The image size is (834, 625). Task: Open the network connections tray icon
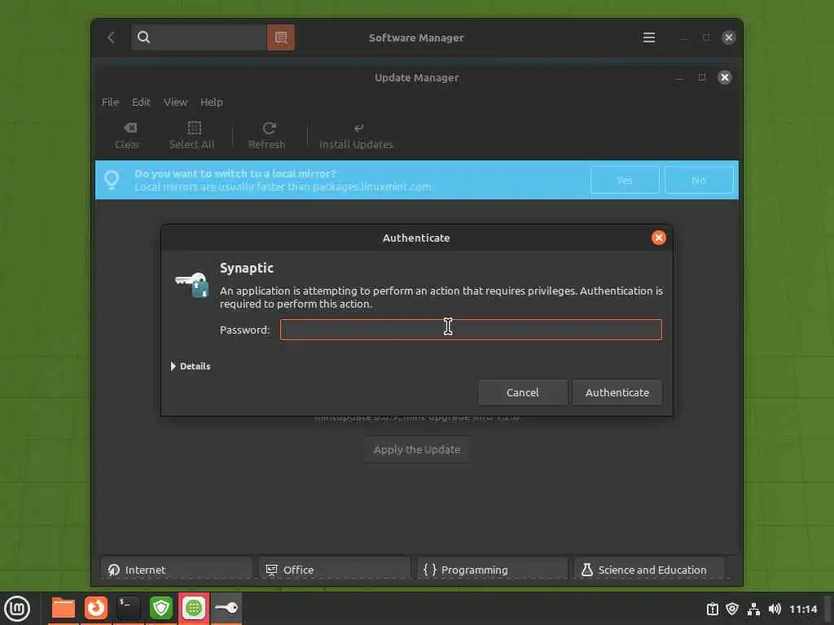click(x=753, y=609)
